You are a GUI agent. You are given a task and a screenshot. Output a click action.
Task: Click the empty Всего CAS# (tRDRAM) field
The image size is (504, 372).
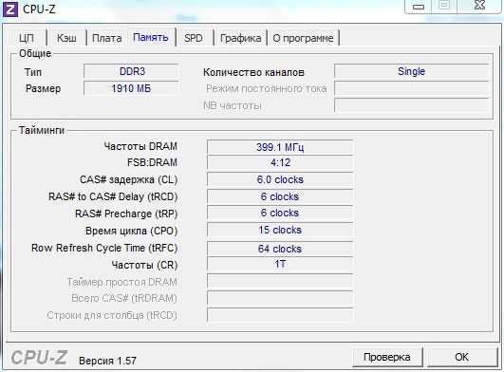pyautogui.click(x=280, y=298)
